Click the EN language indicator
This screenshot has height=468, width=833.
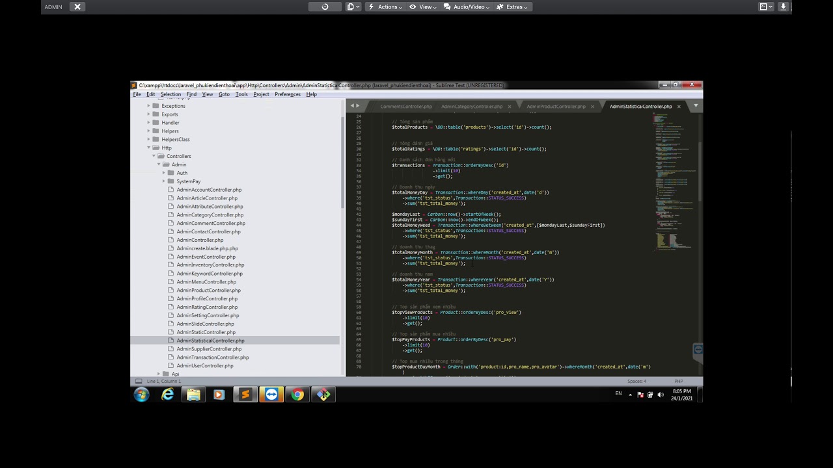(618, 394)
